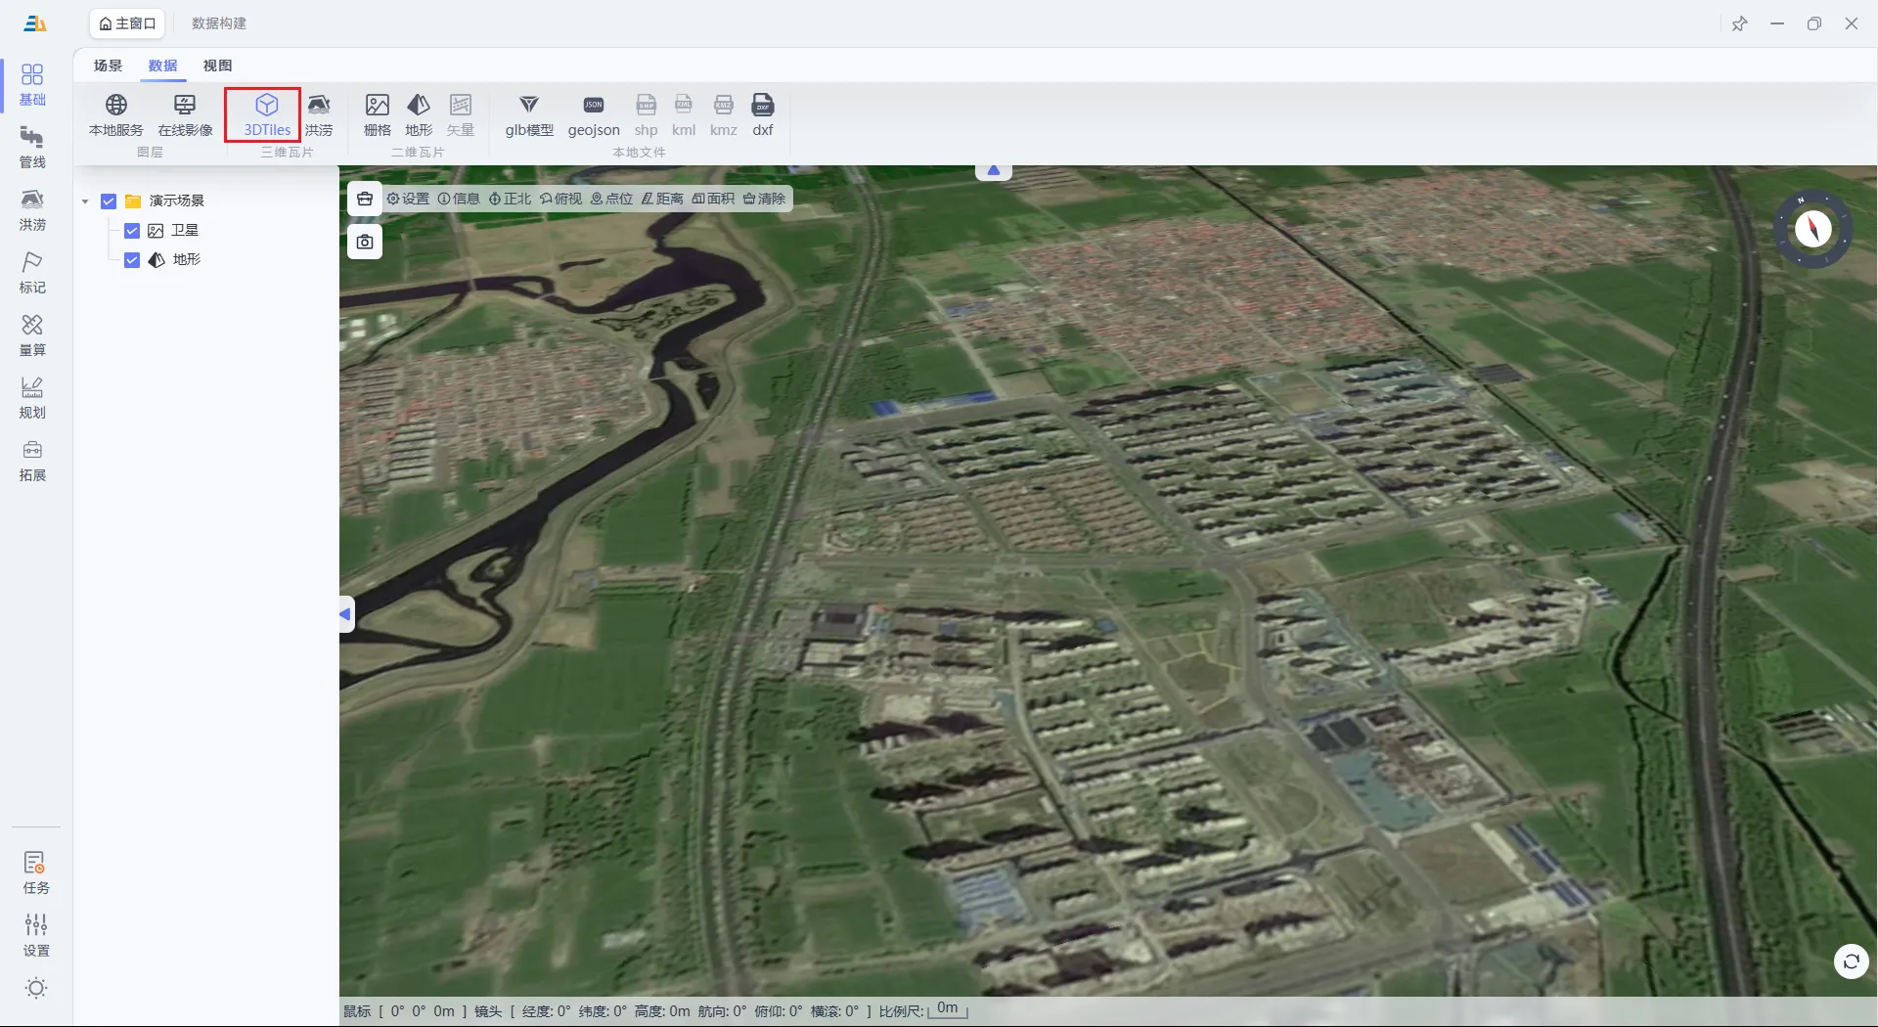Collapse the 演示场景 tree node
This screenshot has width=1878, height=1027.
point(85,201)
